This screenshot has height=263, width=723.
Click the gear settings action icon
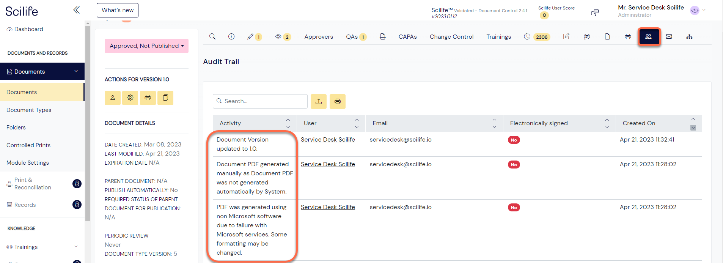pyautogui.click(x=130, y=98)
